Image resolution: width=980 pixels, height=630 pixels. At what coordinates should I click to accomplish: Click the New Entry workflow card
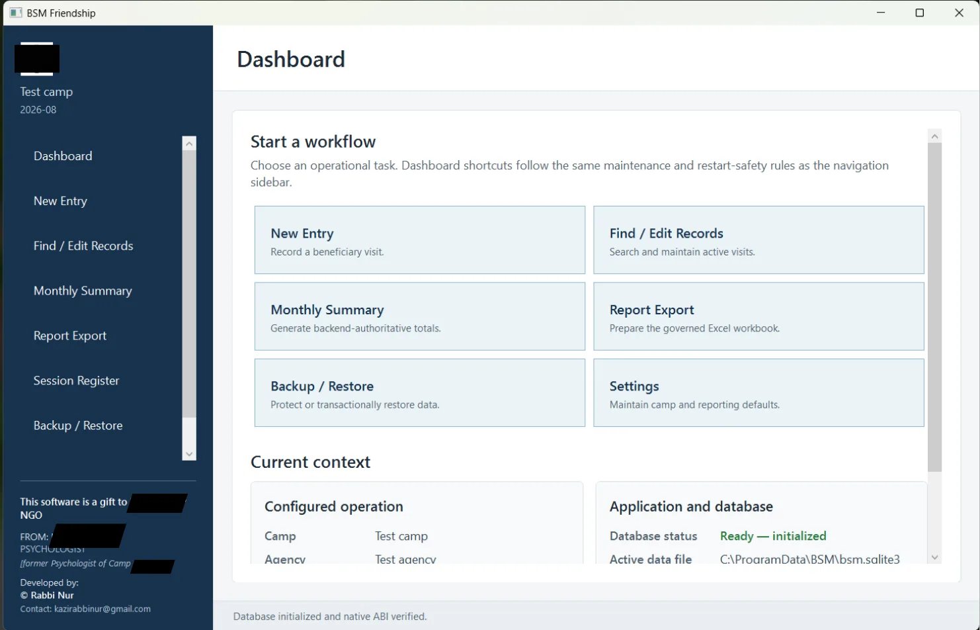(420, 240)
